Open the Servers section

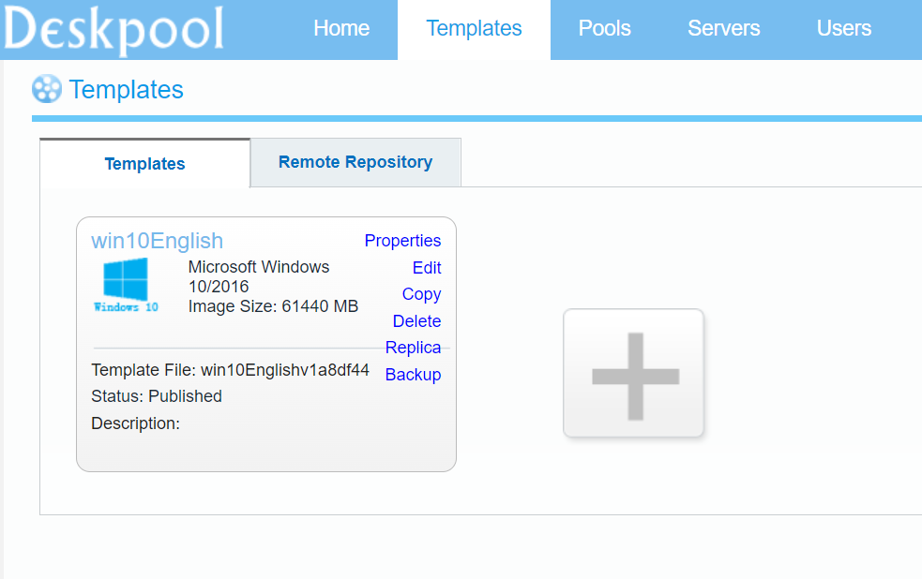tap(724, 28)
